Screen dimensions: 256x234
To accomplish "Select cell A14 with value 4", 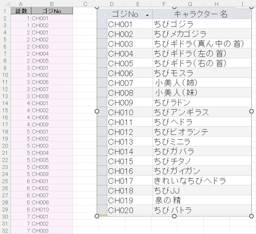I will [x=21, y=103].
